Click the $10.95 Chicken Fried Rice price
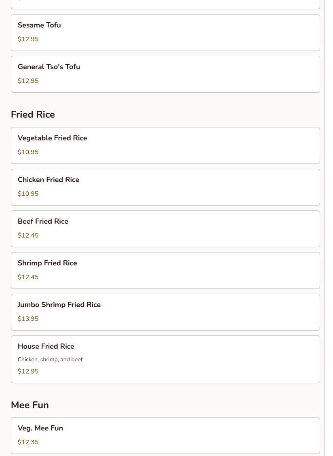This screenshot has height=456, width=333. coord(28,193)
